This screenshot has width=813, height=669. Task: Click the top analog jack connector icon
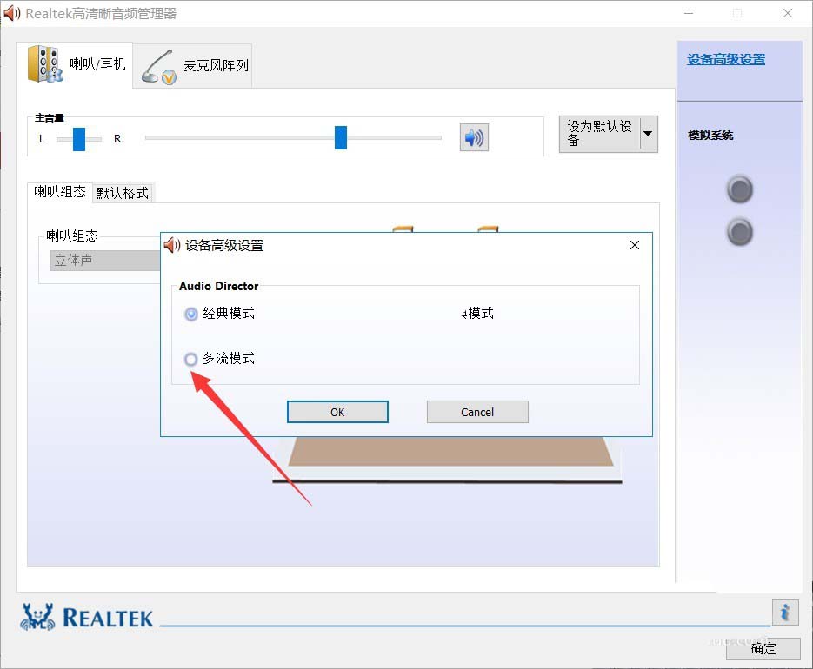coord(739,189)
